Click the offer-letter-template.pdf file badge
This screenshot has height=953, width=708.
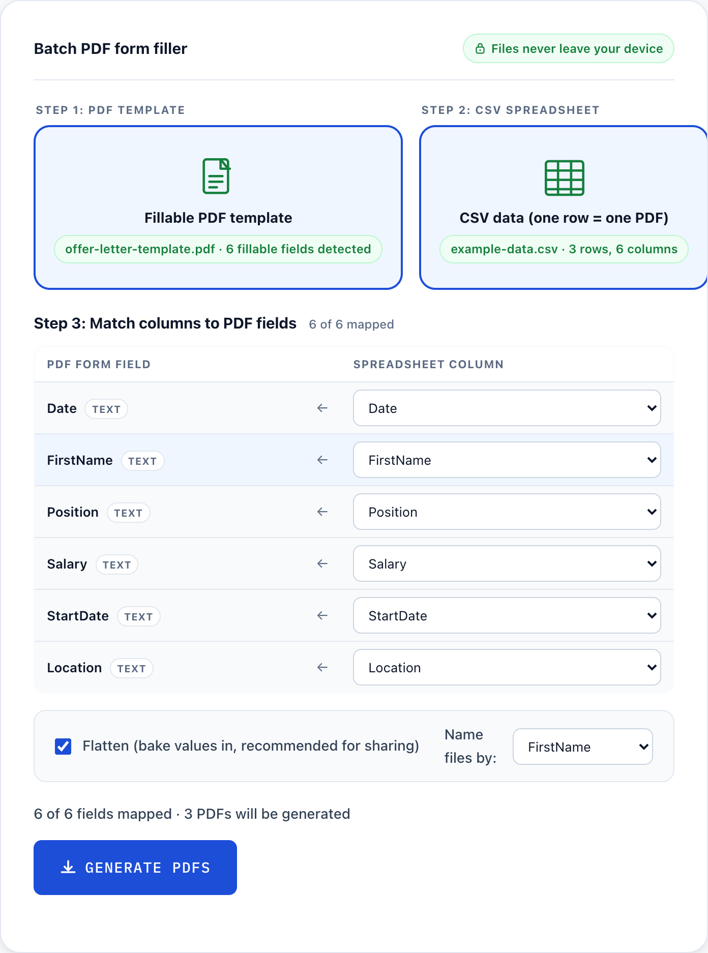click(x=218, y=249)
